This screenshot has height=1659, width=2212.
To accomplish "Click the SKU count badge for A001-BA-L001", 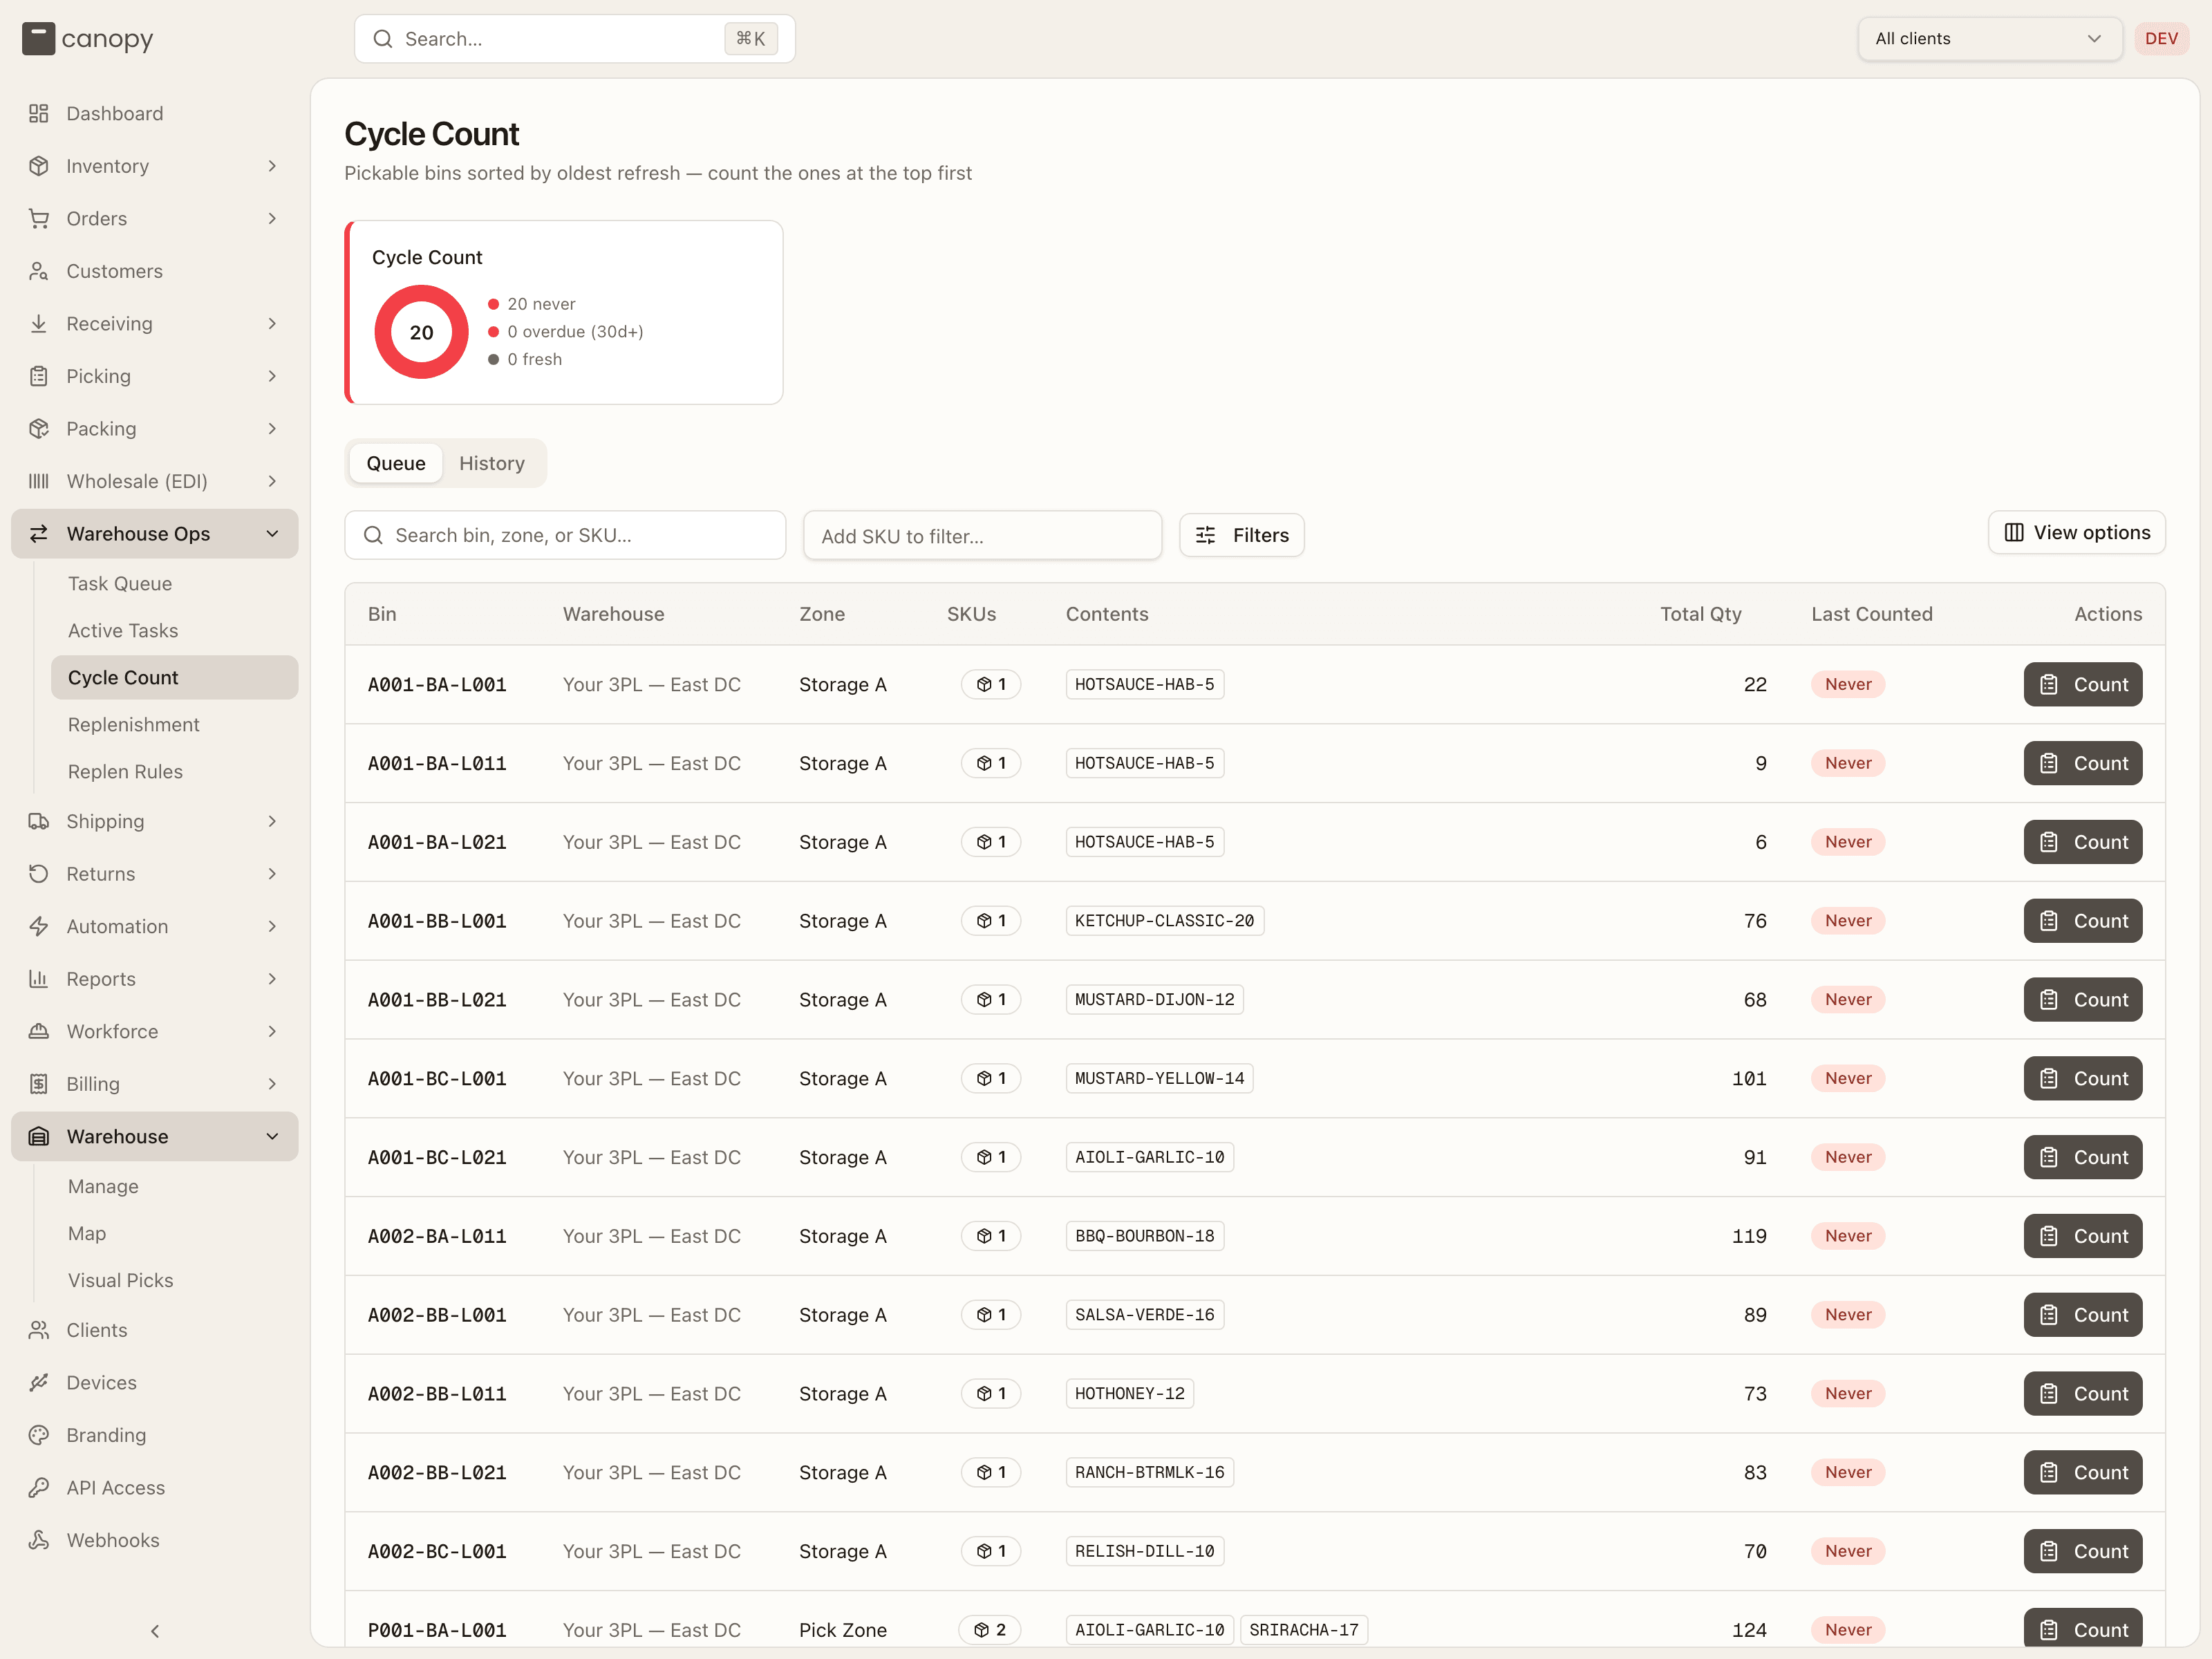I will (x=991, y=684).
